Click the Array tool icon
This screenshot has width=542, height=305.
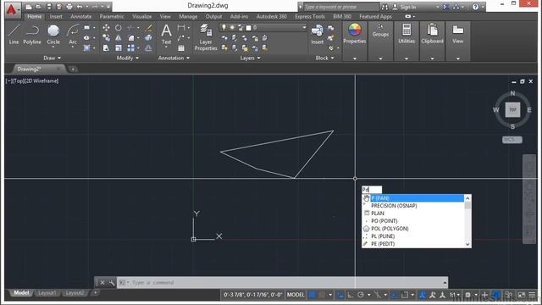[130, 48]
